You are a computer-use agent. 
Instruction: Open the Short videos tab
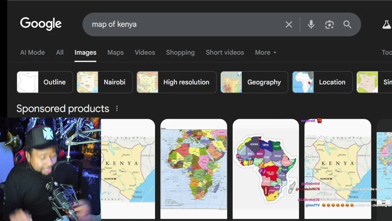click(x=225, y=52)
